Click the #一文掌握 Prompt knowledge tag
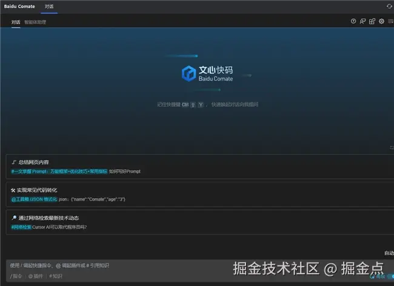 (59, 171)
